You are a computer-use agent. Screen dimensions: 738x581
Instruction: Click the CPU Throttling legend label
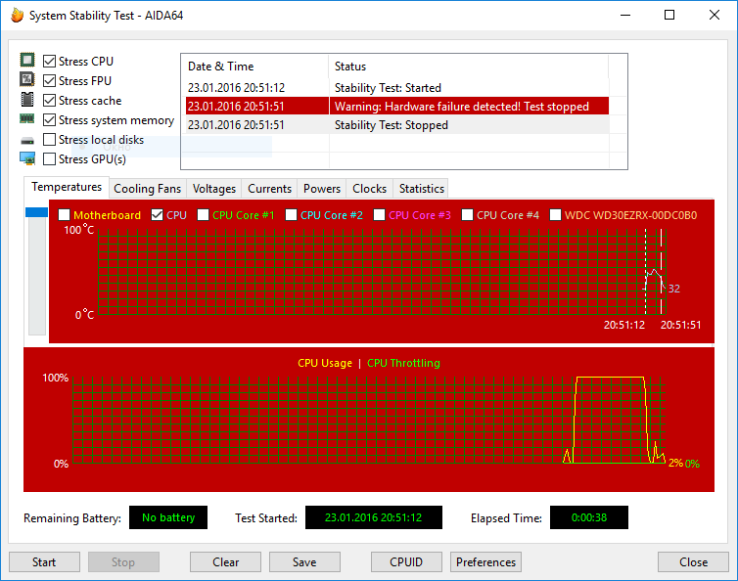403,363
